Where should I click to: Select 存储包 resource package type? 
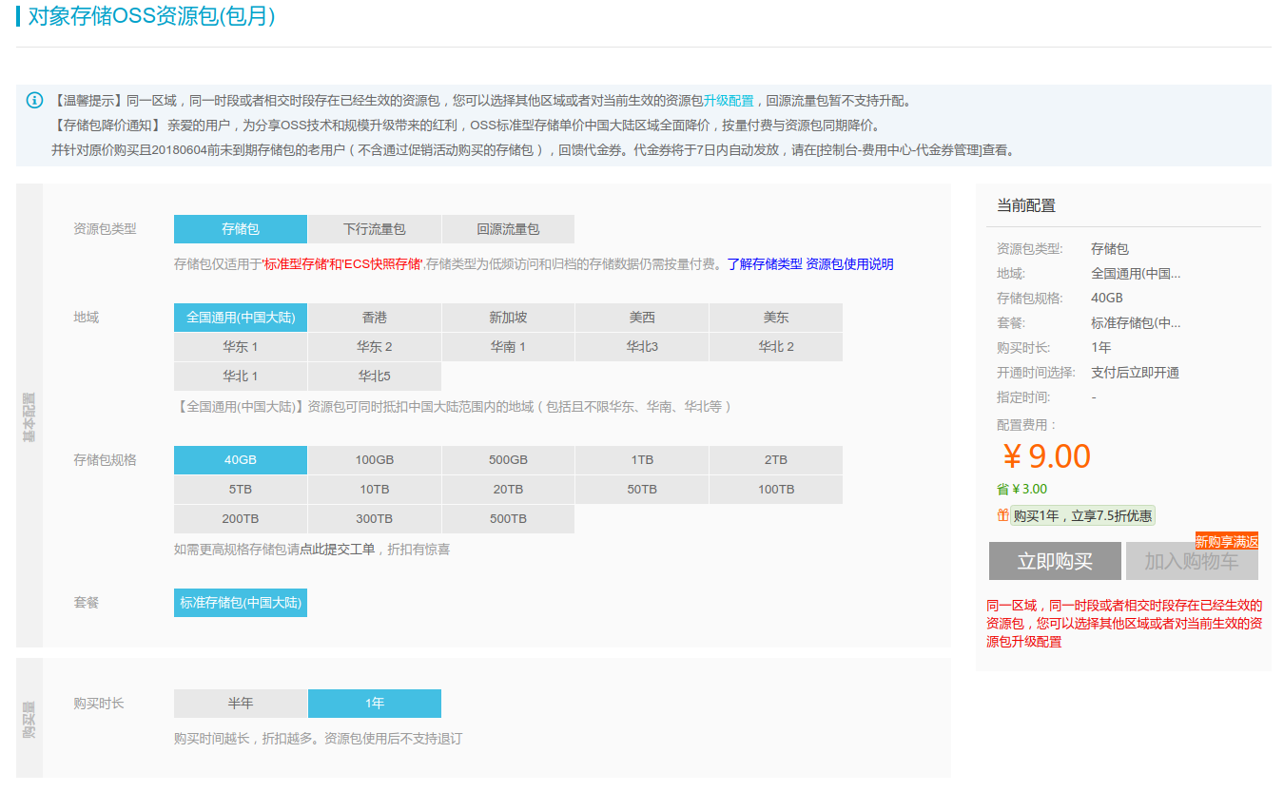click(241, 229)
